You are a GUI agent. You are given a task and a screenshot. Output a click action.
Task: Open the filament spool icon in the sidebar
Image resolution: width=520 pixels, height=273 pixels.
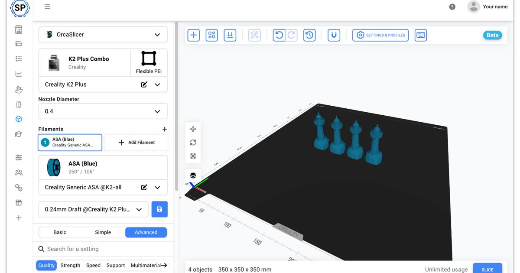[x=18, y=104]
